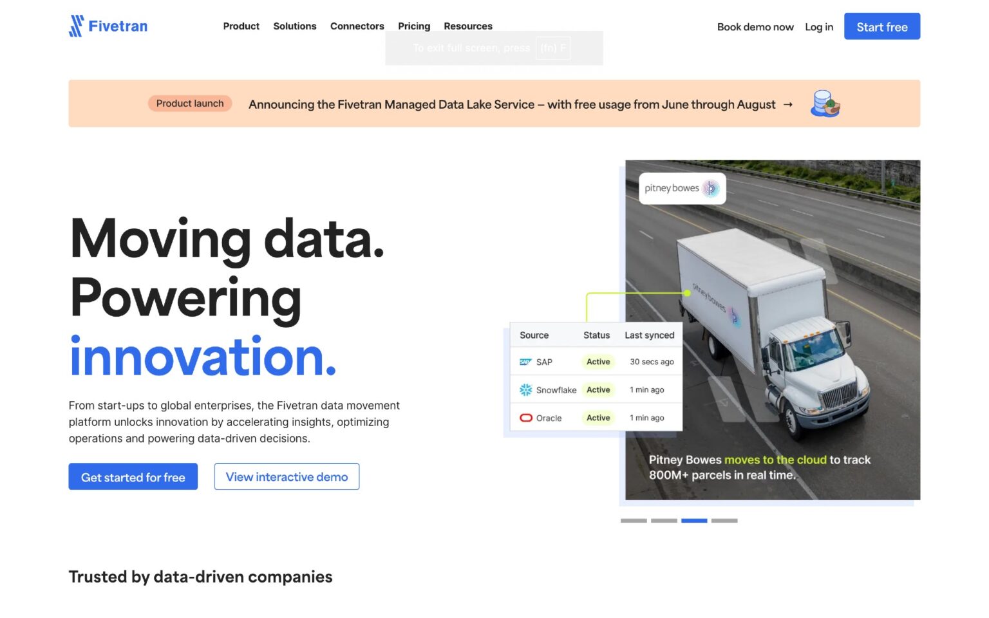Open the Resources navigation menu
Screen dimensions: 989x618
pyautogui.click(x=468, y=26)
